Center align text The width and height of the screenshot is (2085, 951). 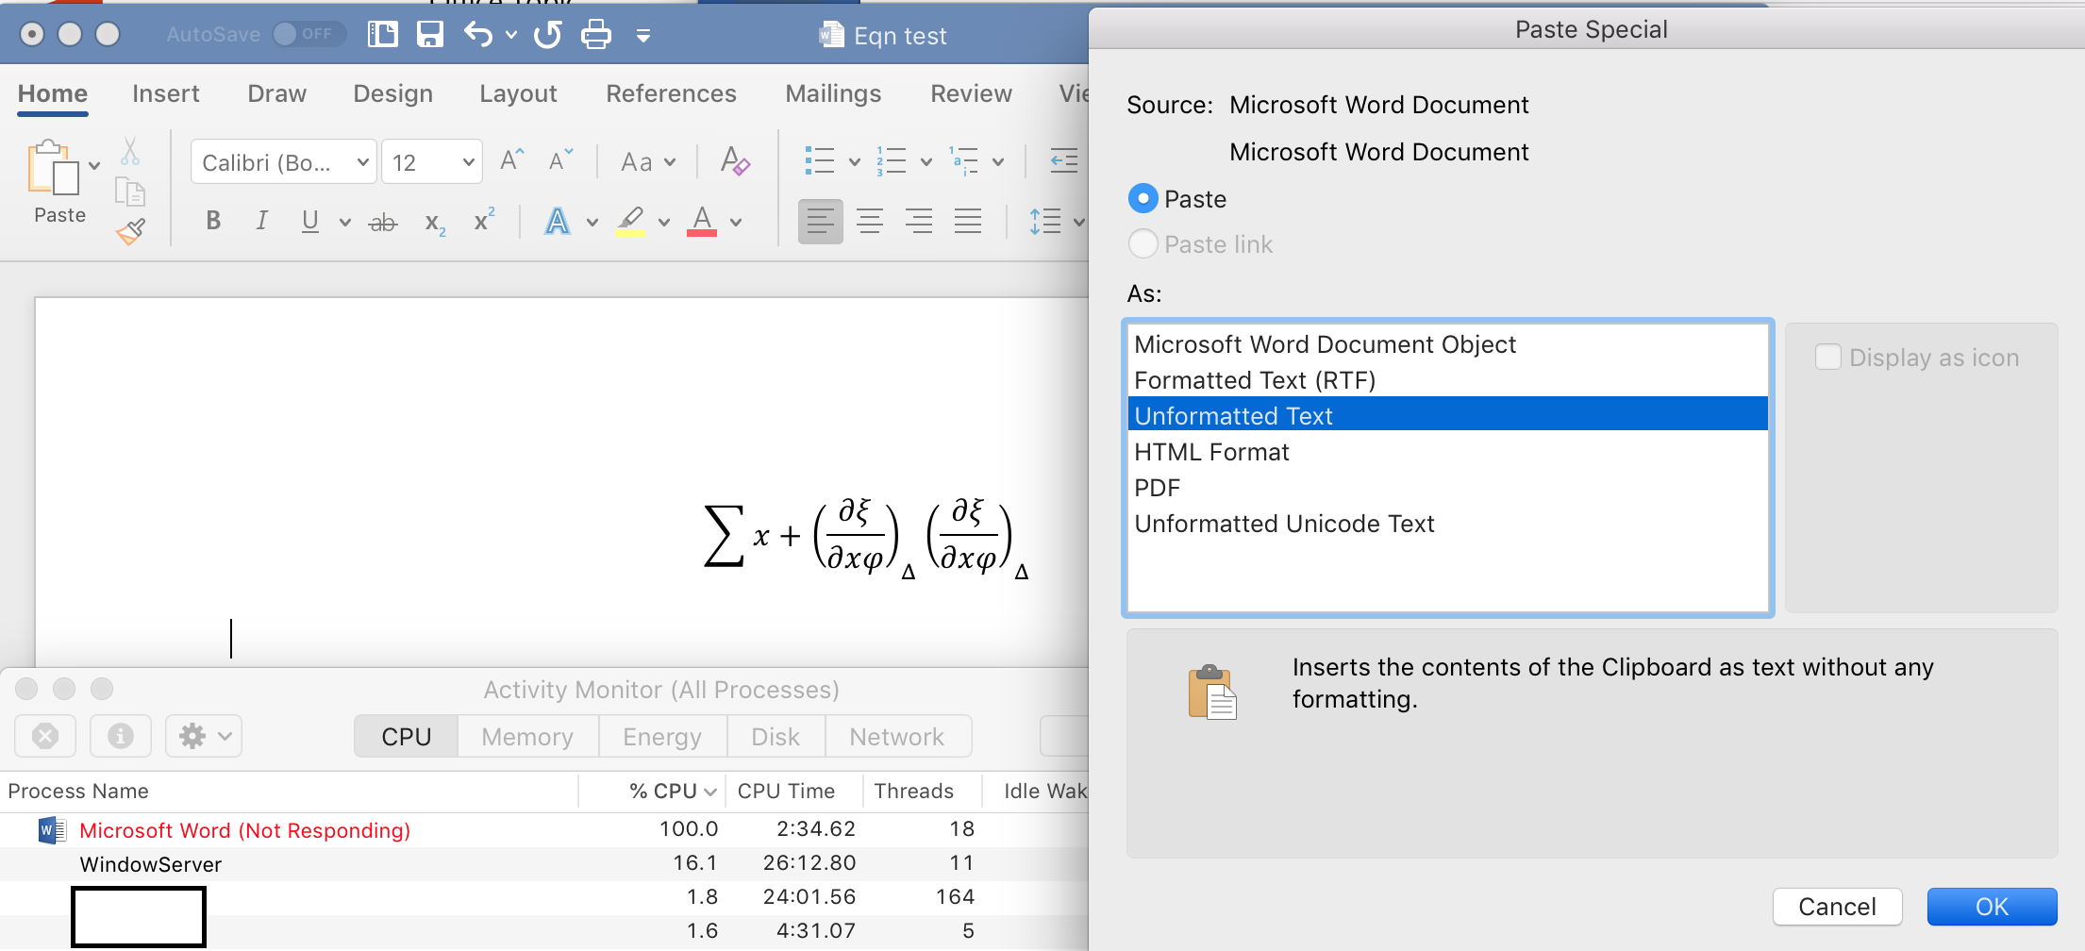coord(870,222)
